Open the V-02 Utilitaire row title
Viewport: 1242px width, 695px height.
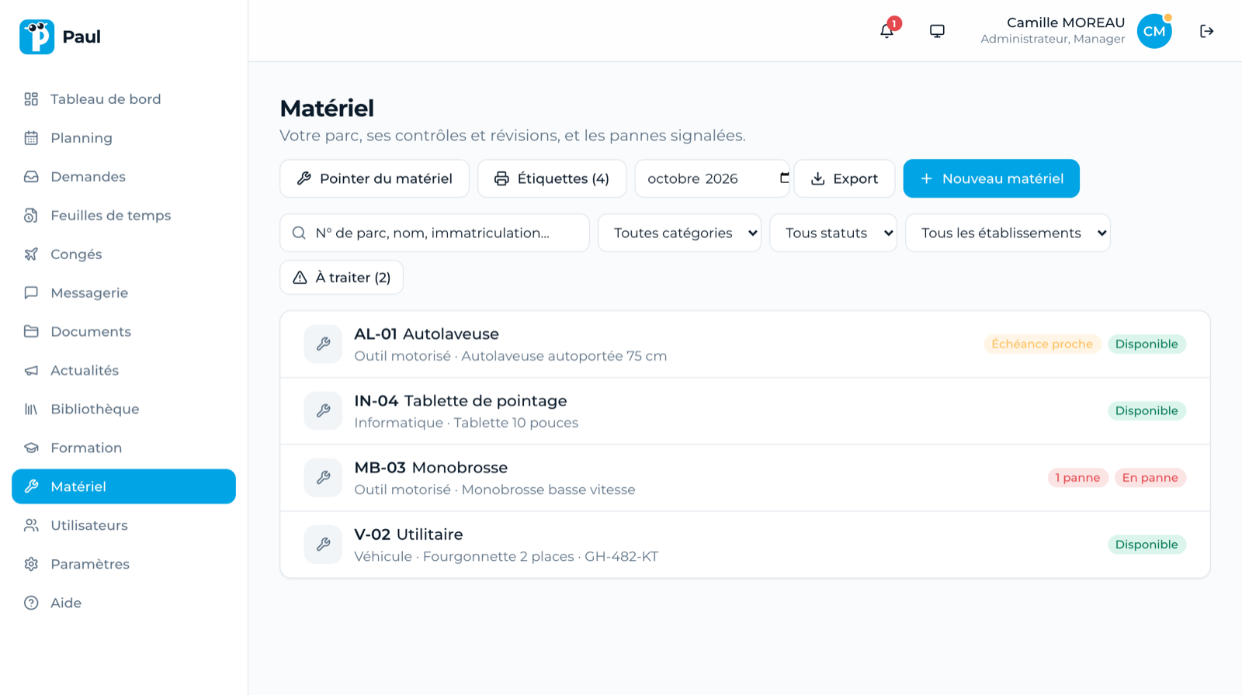[408, 534]
